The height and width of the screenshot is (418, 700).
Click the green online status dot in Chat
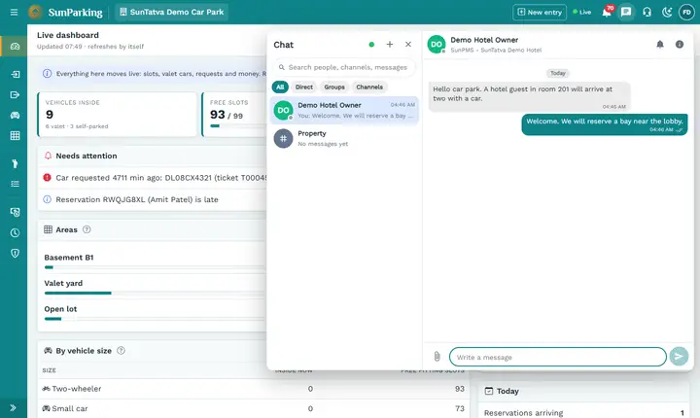tap(371, 45)
